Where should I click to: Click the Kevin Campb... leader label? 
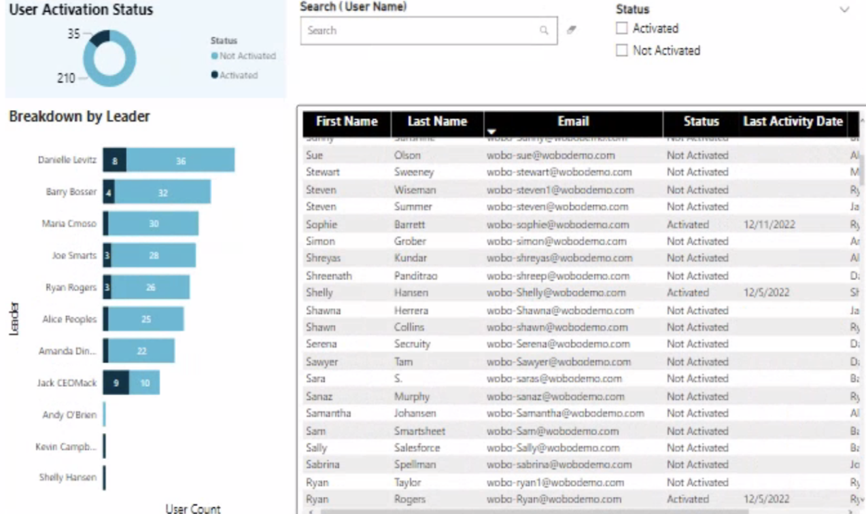[66, 446]
